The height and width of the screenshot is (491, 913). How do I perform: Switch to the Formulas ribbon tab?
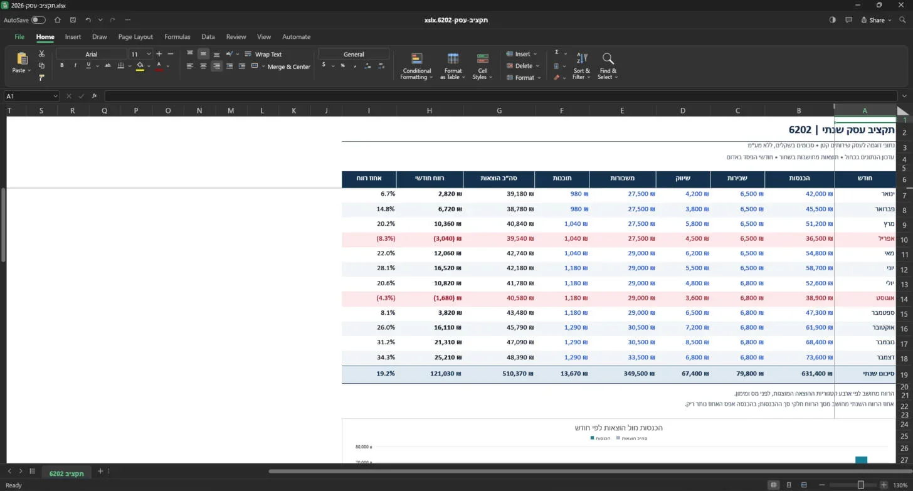click(177, 37)
